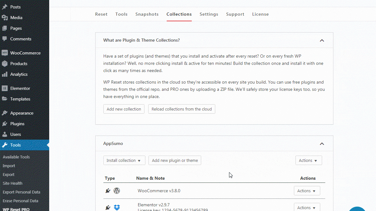This screenshot has height=211, width=376.
Task: Click the Products box icon
Action: coord(4,64)
